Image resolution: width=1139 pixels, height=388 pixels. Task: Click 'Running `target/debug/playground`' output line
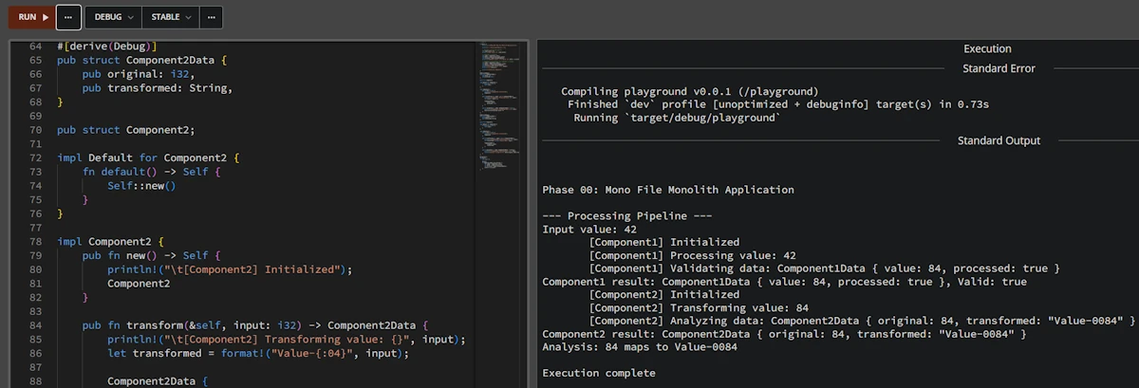[x=677, y=119]
